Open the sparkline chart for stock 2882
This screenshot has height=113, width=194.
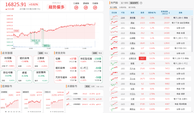[x=114, y=109]
